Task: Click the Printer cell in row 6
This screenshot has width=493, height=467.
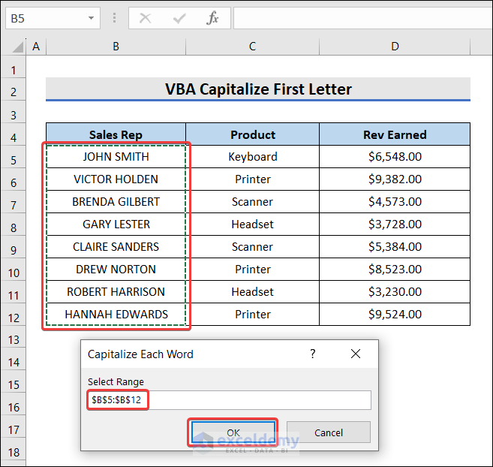Action: [x=252, y=179]
